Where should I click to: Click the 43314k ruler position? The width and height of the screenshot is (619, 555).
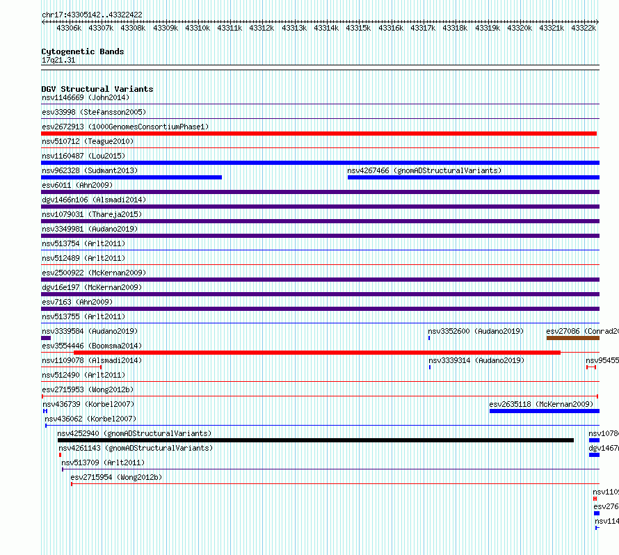326,28
